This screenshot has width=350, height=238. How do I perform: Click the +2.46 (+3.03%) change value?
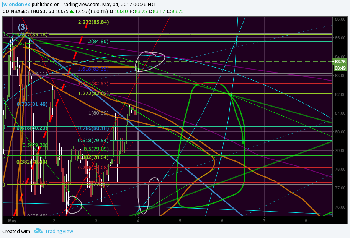tap(92, 11)
